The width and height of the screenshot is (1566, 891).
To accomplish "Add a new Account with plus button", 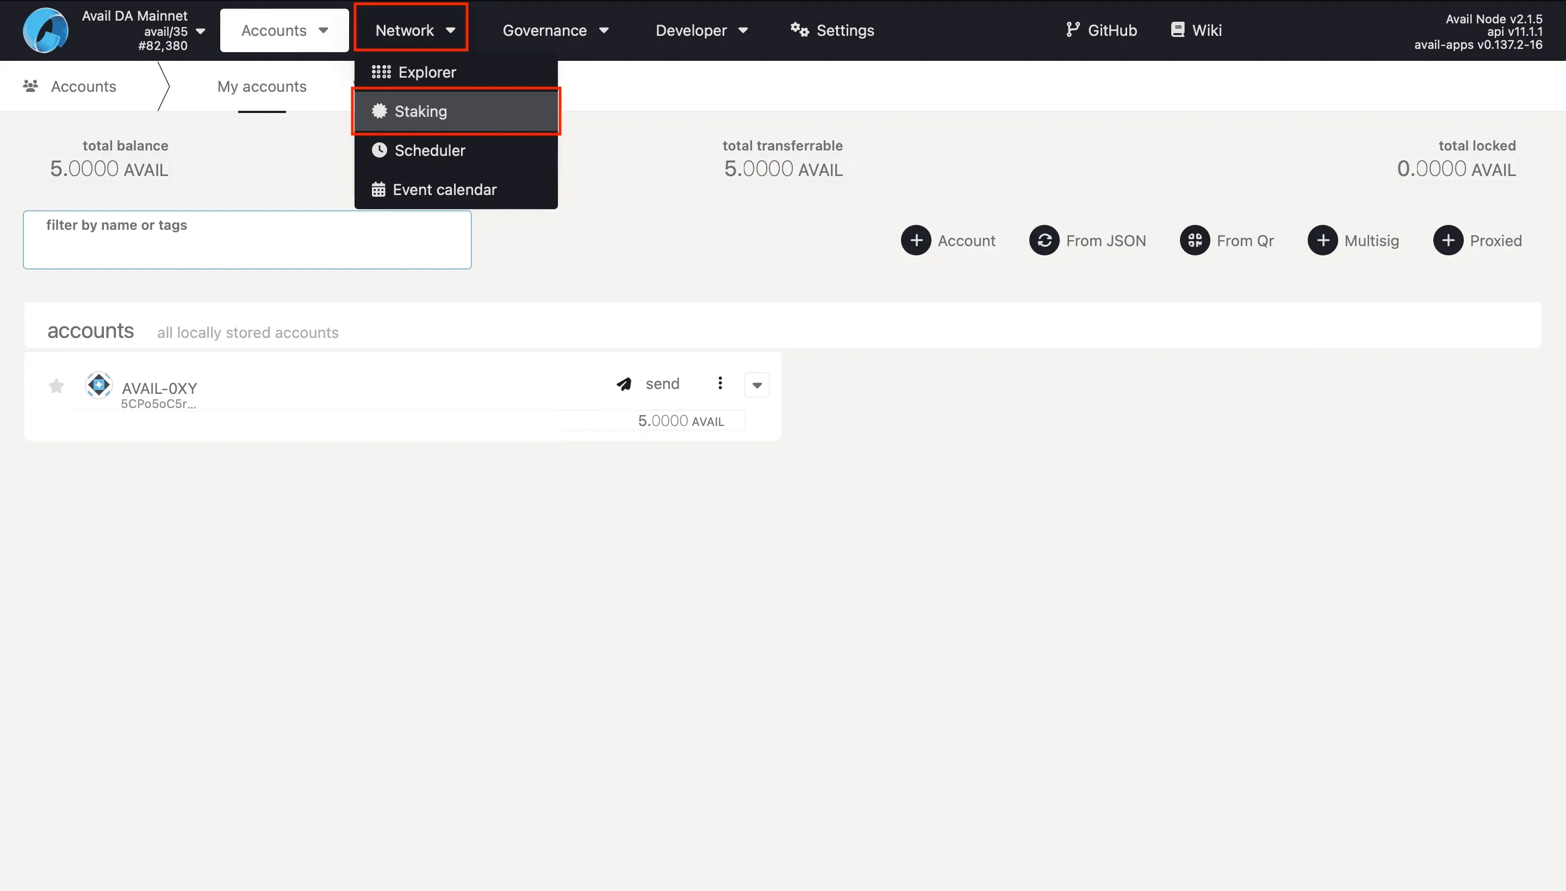I will tap(948, 241).
